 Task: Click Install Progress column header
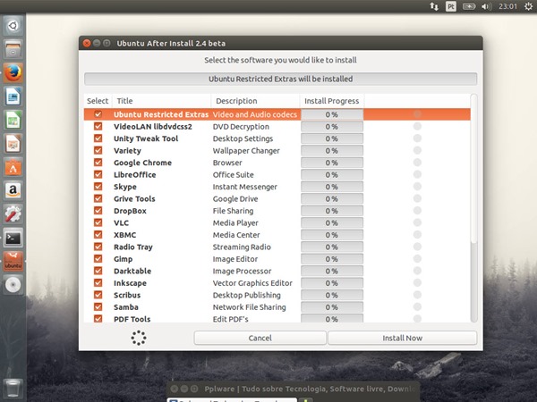pyautogui.click(x=331, y=101)
